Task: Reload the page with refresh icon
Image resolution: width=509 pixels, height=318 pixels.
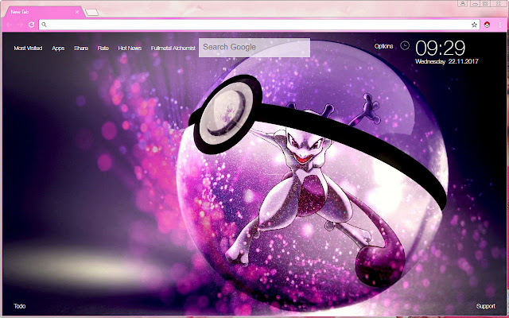Action: 31,25
